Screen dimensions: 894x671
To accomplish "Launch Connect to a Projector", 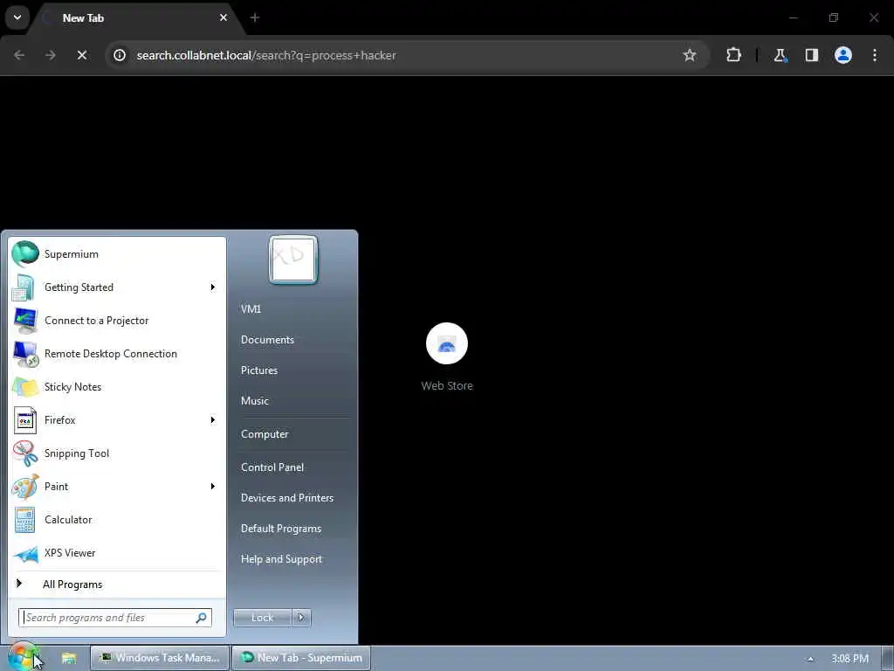I will tap(117, 321).
